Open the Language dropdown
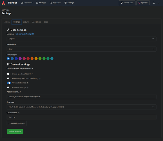This screenshot has width=163, height=141. pos(82,39)
